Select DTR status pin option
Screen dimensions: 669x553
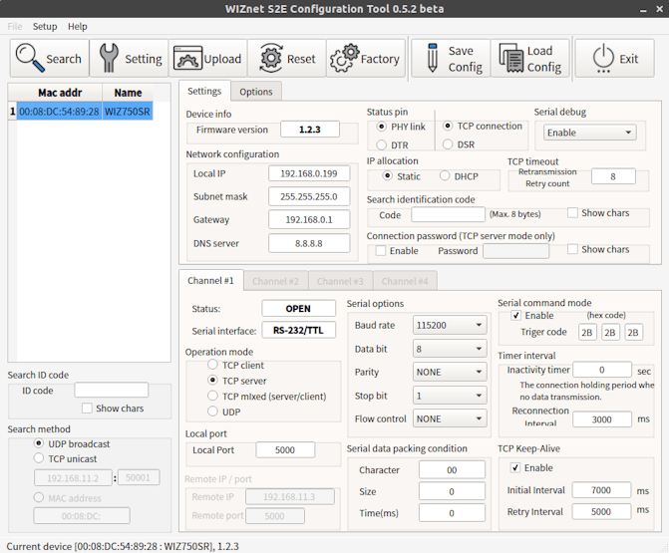click(382, 144)
